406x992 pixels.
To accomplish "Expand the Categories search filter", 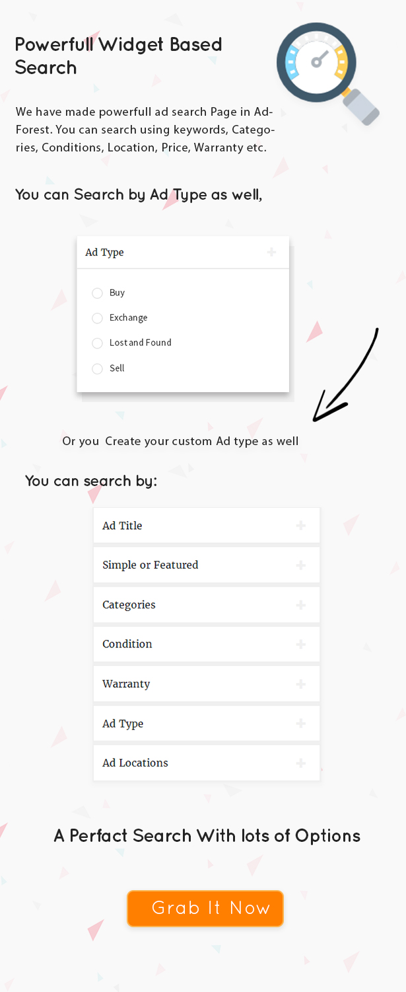I will (x=207, y=605).
